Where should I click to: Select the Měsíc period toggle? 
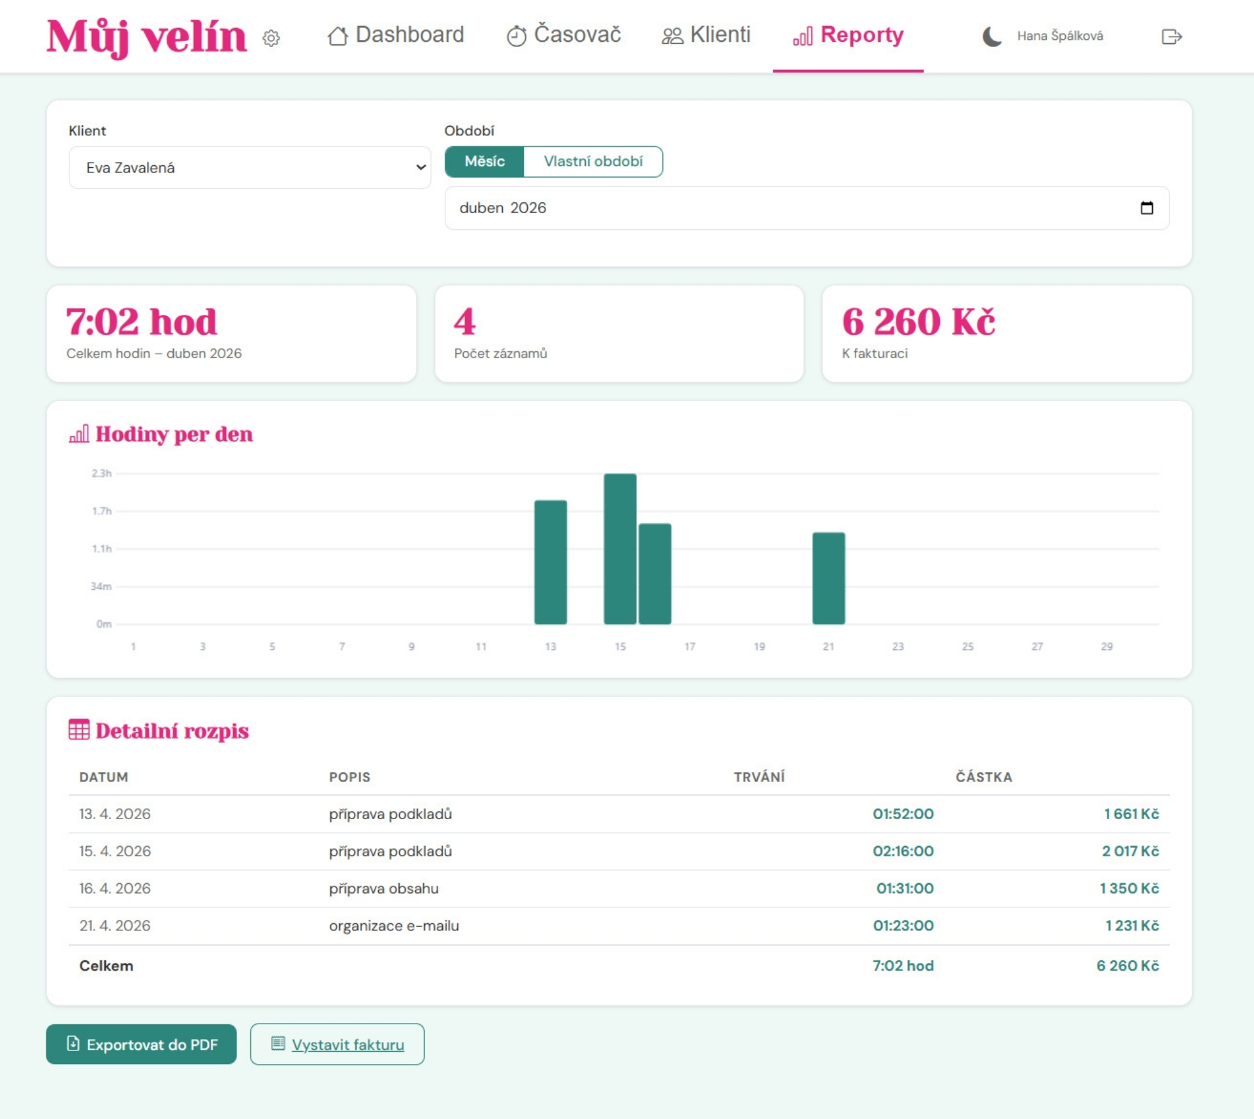tap(484, 161)
